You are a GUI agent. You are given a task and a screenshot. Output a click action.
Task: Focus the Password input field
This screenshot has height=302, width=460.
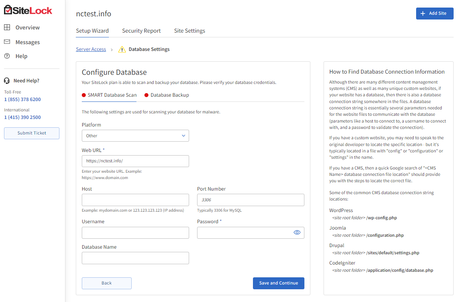(x=251, y=233)
